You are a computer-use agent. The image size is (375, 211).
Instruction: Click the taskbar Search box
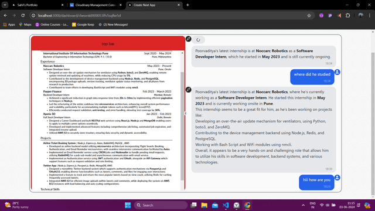(x=161, y=205)
